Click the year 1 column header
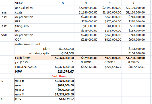Viewport: 152px width, 104px height. pos(86,3)
